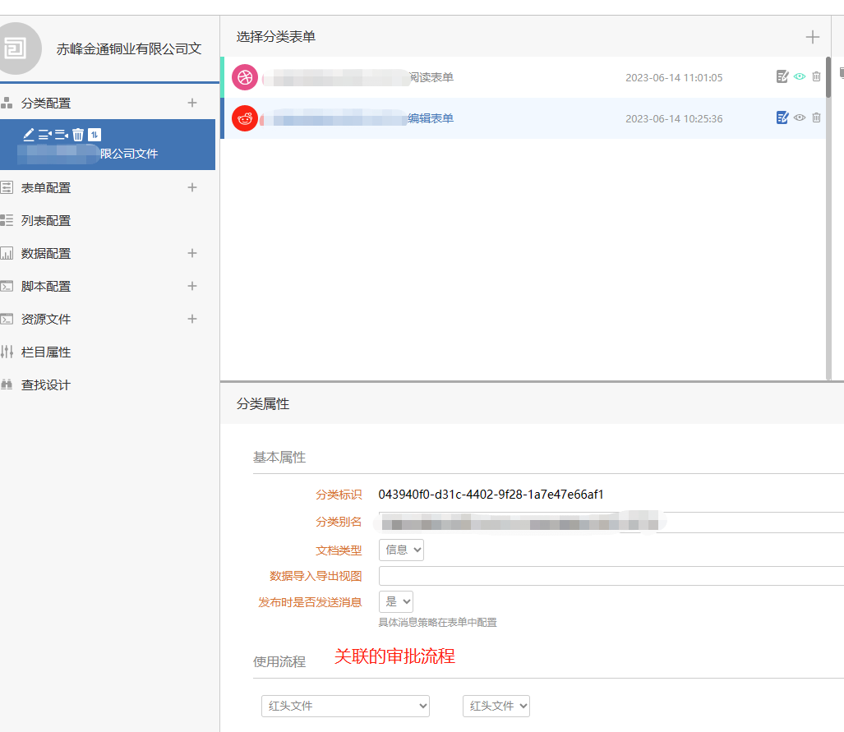The image size is (844, 732).
Task: Click the 数据导入导出视图 input field
Action: coord(610,576)
